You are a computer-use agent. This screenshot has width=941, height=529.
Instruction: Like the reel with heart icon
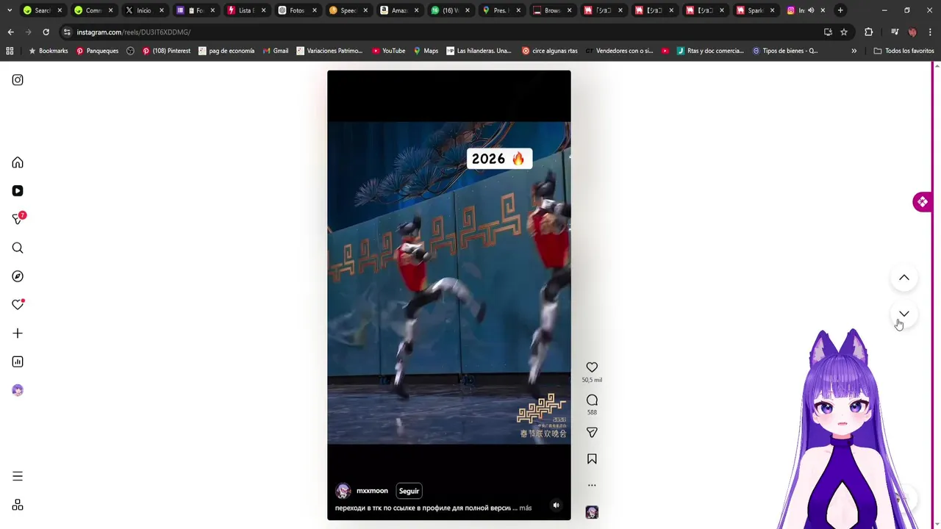(592, 367)
